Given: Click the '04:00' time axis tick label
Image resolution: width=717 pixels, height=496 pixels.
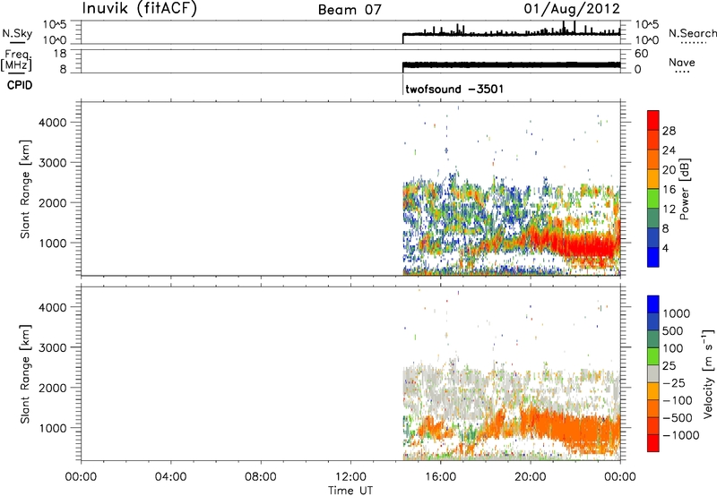Looking at the screenshot, I should (170, 477).
